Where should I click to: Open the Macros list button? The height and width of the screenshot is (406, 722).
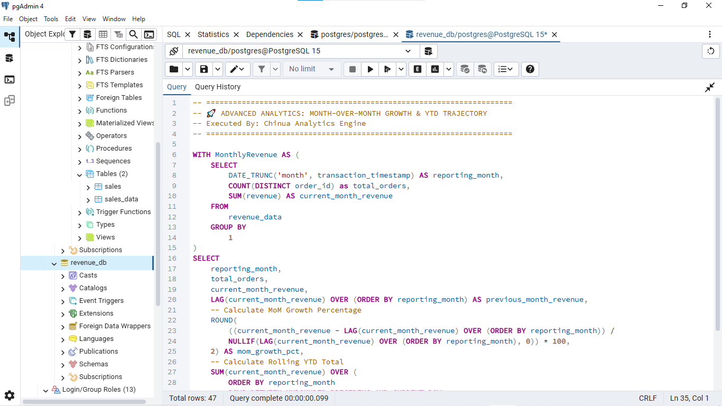(506, 69)
